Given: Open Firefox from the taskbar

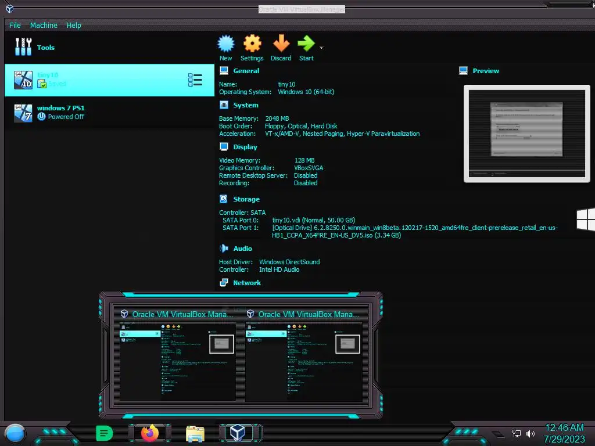Looking at the screenshot, I should (x=150, y=433).
